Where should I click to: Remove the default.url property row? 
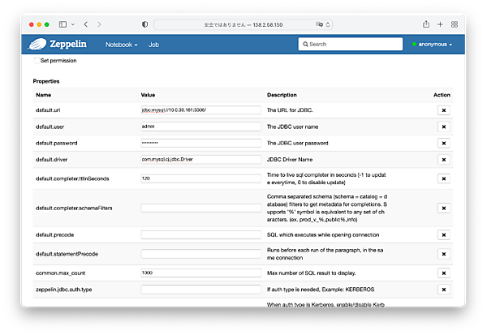pyautogui.click(x=443, y=110)
